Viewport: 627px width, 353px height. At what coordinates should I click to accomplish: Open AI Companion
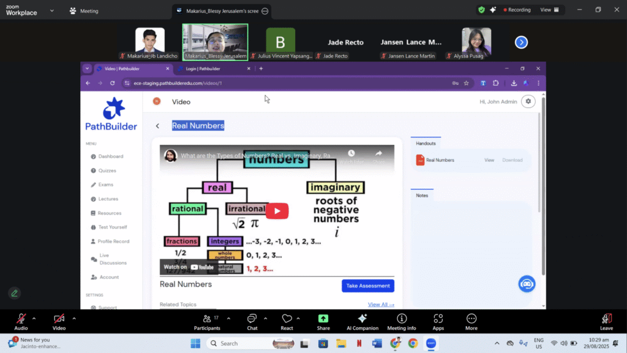[362, 319]
